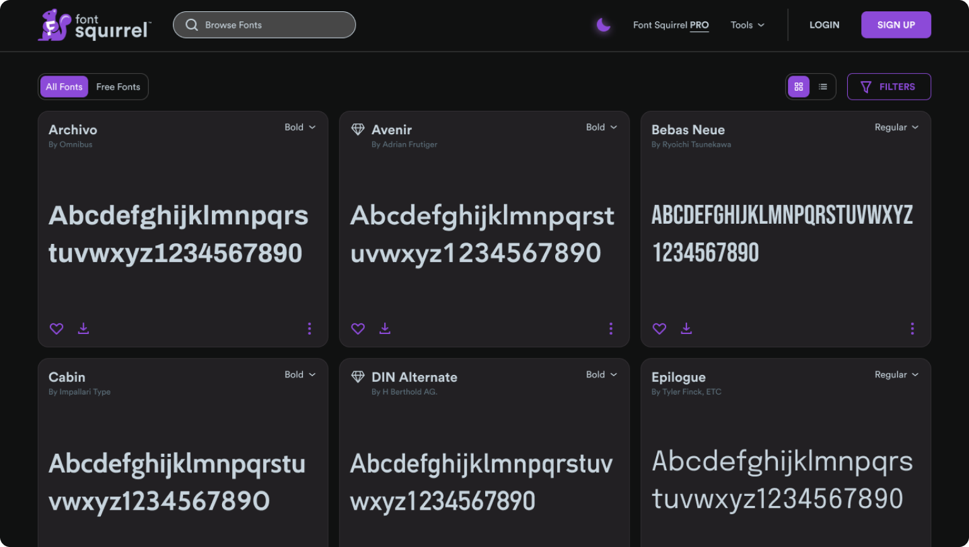This screenshot has height=547, width=969.
Task: Click the 'By Ryoichi Tsunekawa' author text
Action: click(x=691, y=145)
